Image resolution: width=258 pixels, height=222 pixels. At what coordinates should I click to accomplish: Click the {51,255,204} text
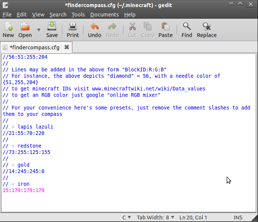tap(21, 82)
